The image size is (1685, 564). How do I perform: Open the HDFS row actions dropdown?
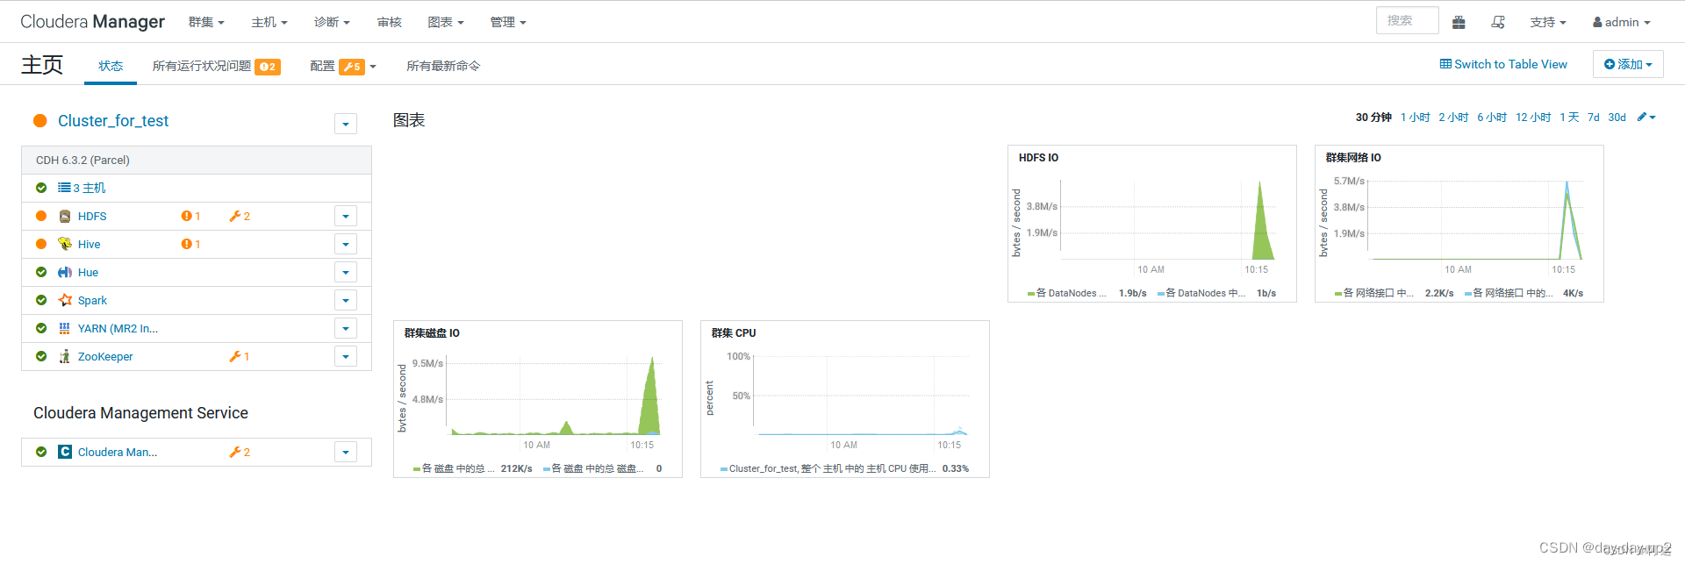click(x=346, y=216)
